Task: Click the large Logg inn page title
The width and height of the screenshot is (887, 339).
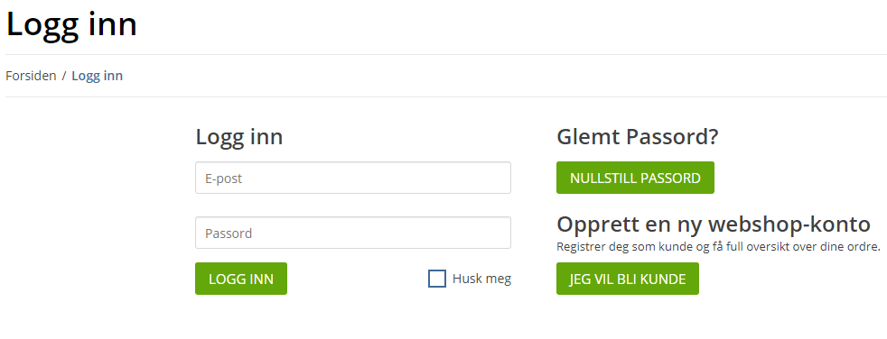Action: [x=71, y=25]
